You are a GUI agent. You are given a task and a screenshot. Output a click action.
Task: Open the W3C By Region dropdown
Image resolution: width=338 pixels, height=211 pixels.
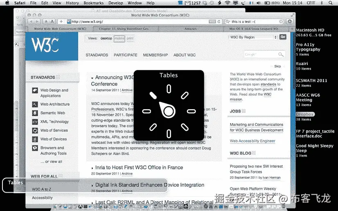253,37
